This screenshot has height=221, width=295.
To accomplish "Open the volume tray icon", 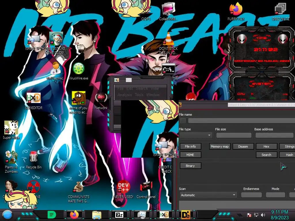I will (263, 215).
